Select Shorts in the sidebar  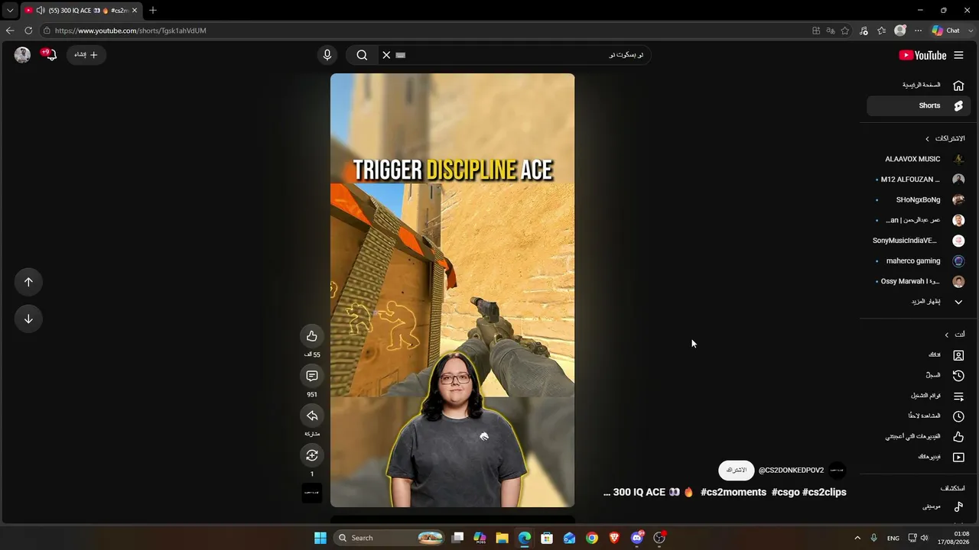(x=919, y=105)
